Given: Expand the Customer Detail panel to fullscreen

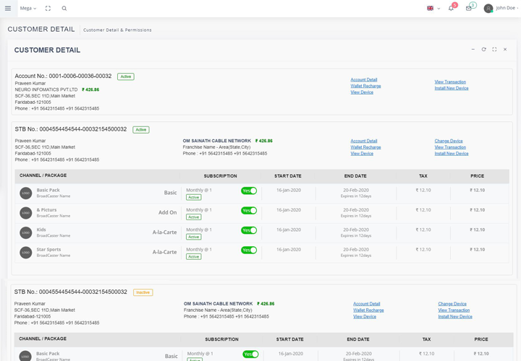Looking at the screenshot, I should (494, 50).
